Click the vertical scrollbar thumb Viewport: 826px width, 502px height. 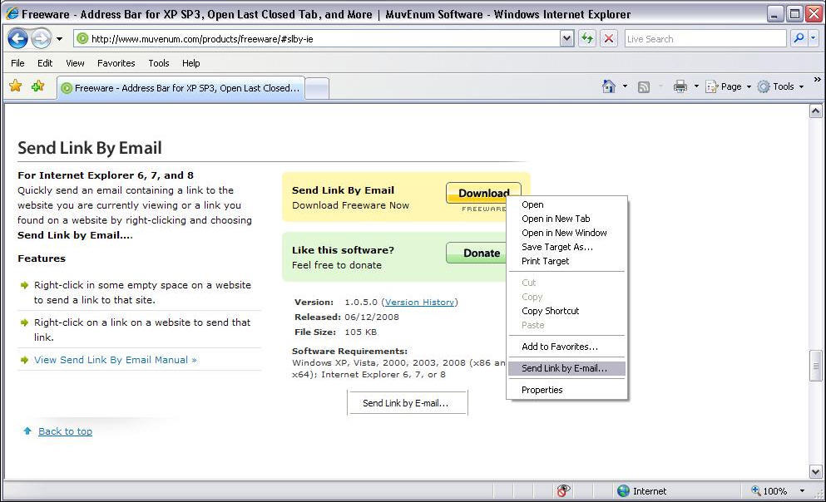point(815,365)
